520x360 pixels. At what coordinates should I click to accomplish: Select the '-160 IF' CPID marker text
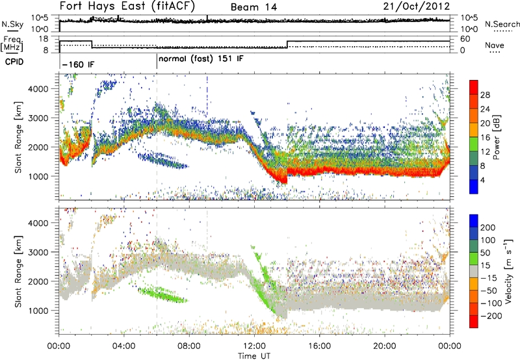pos(78,64)
